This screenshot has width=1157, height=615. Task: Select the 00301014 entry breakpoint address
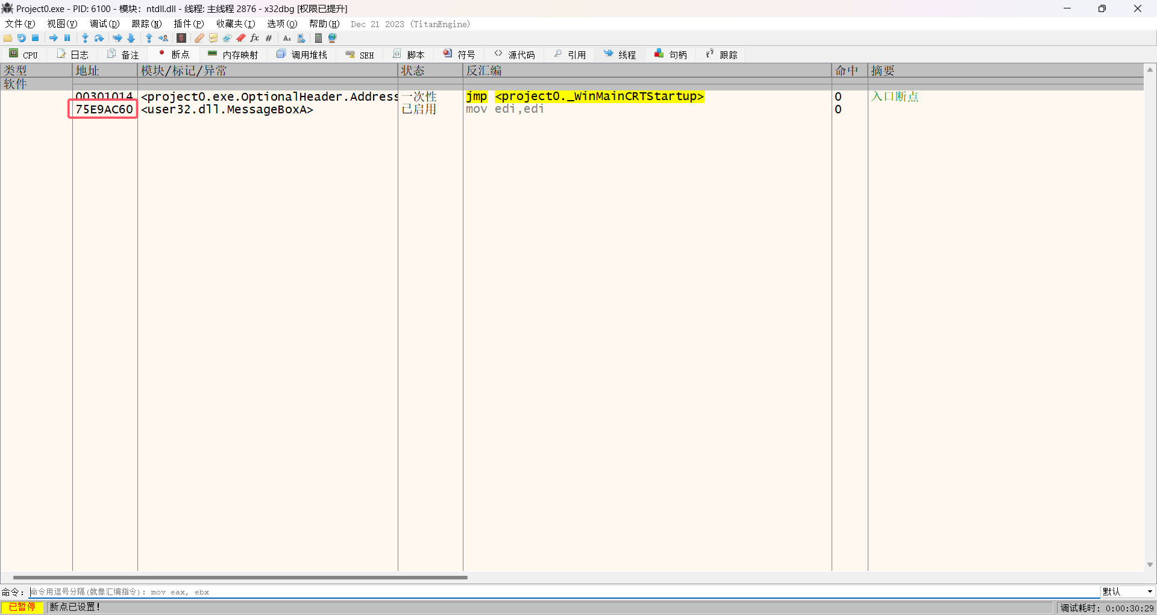104,96
